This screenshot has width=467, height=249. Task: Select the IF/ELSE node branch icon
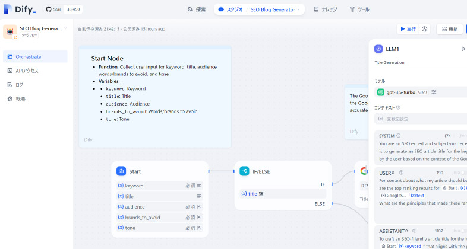coord(244,171)
